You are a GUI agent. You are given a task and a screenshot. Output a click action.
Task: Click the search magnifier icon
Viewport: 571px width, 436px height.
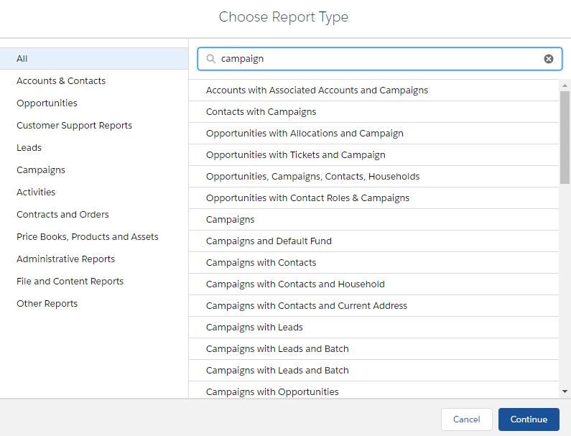[x=210, y=59]
